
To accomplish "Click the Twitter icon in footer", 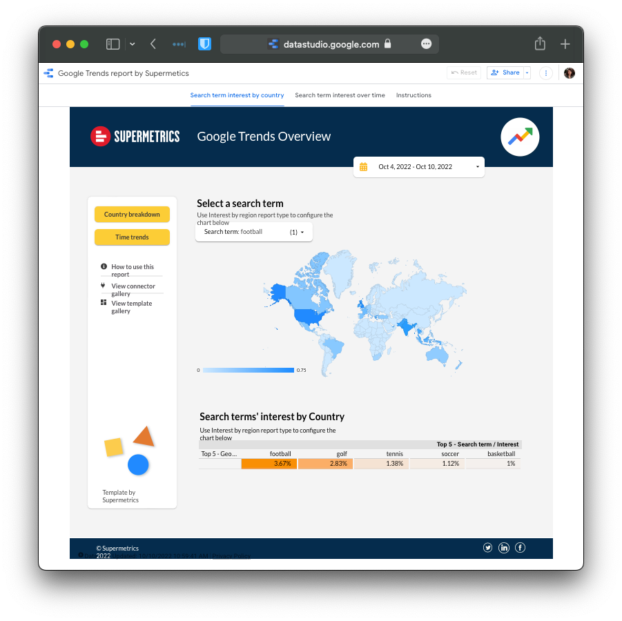I will [488, 548].
